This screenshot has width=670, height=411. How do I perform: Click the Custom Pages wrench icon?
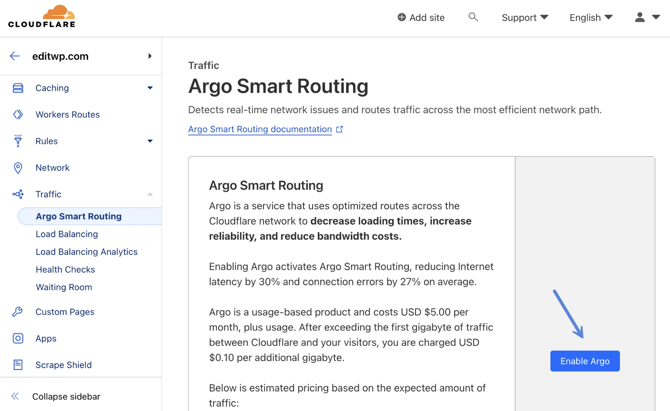18,312
